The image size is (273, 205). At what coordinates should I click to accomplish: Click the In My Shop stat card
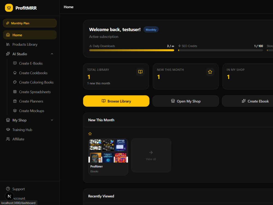tap(248, 76)
